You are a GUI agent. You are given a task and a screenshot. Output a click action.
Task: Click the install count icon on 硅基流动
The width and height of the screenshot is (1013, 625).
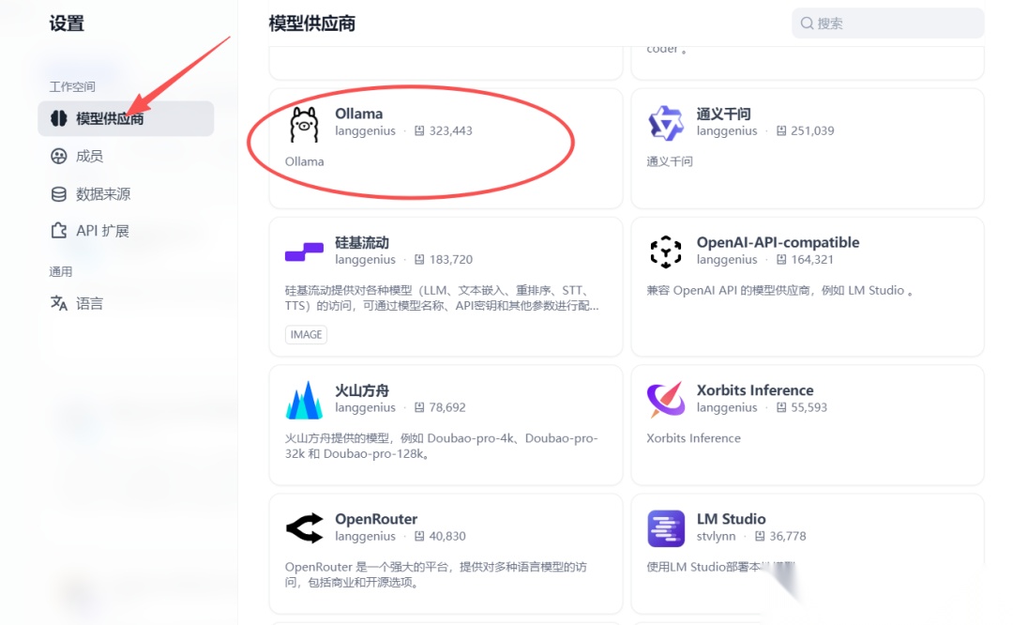(419, 259)
